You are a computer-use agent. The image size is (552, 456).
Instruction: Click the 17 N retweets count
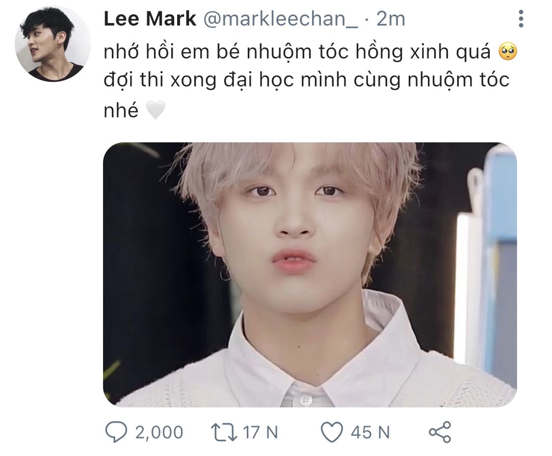[x=261, y=432]
